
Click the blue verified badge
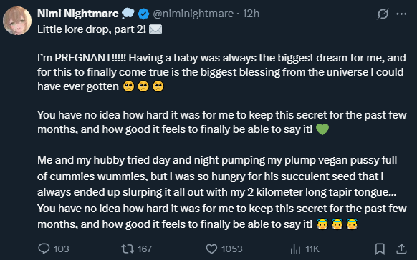click(143, 14)
